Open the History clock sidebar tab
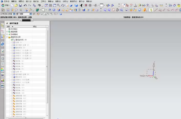 (x=3, y=58)
